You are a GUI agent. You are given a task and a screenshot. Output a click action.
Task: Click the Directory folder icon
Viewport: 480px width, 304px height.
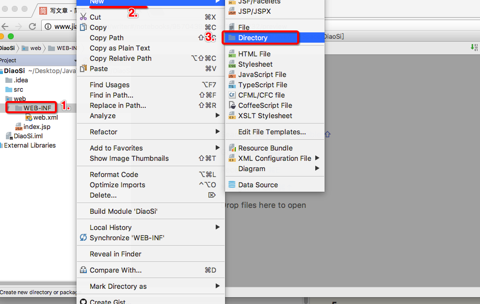[232, 37]
